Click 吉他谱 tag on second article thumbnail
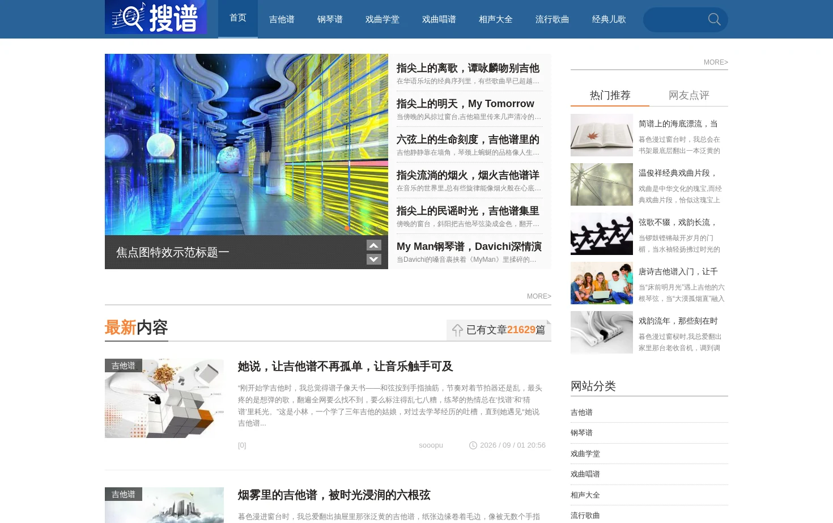Viewport: 833px width, 523px height. (x=124, y=494)
